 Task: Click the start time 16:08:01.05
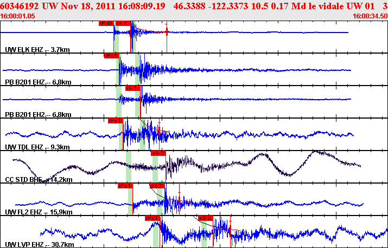point(17,16)
